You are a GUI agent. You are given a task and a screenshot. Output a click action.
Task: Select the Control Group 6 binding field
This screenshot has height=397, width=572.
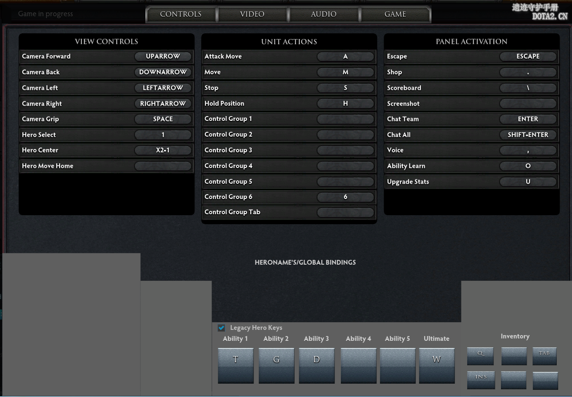click(x=346, y=197)
